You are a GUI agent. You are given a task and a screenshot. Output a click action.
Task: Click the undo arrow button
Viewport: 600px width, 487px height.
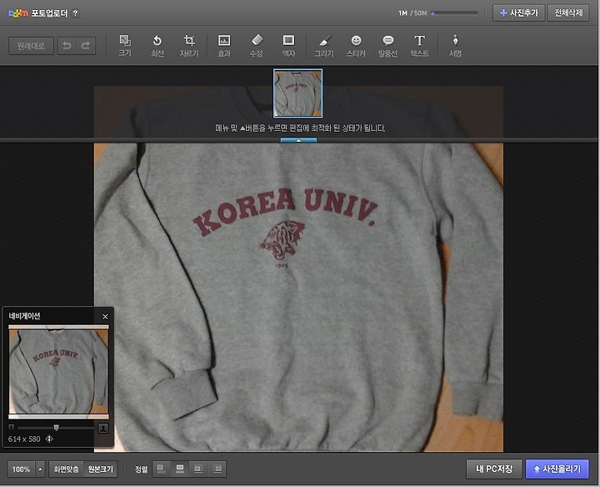point(67,46)
